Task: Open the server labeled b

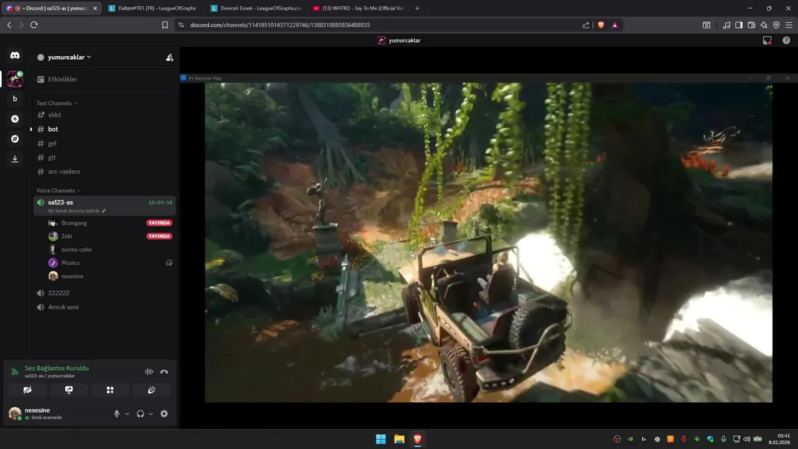Action: click(15, 99)
